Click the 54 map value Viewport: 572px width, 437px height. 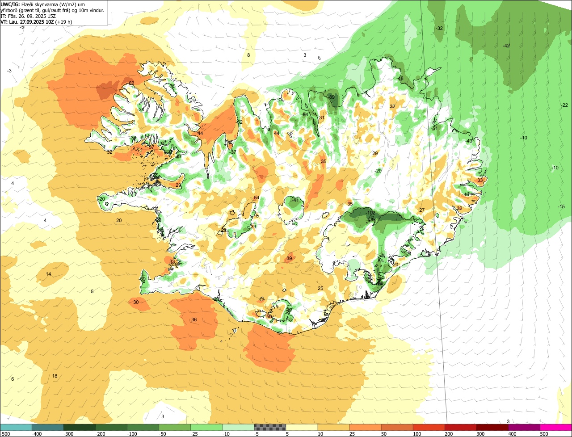click(x=257, y=198)
